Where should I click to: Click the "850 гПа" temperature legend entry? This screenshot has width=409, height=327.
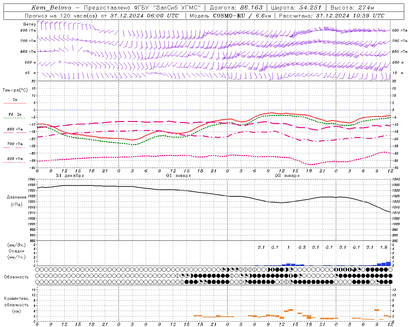pos(15,129)
